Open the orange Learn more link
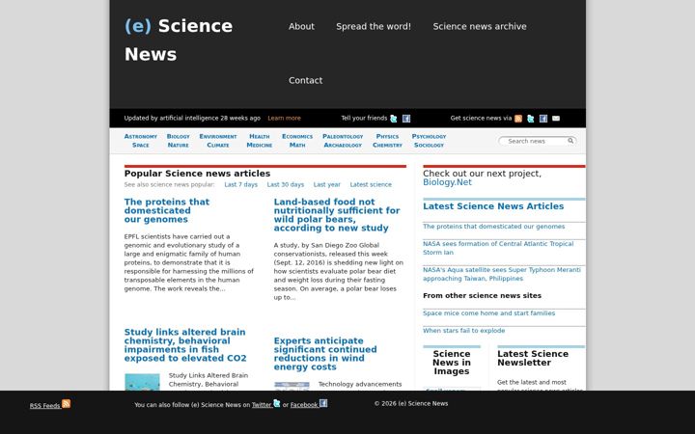Viewport: 695px width, 434px height. pos(284,119)
